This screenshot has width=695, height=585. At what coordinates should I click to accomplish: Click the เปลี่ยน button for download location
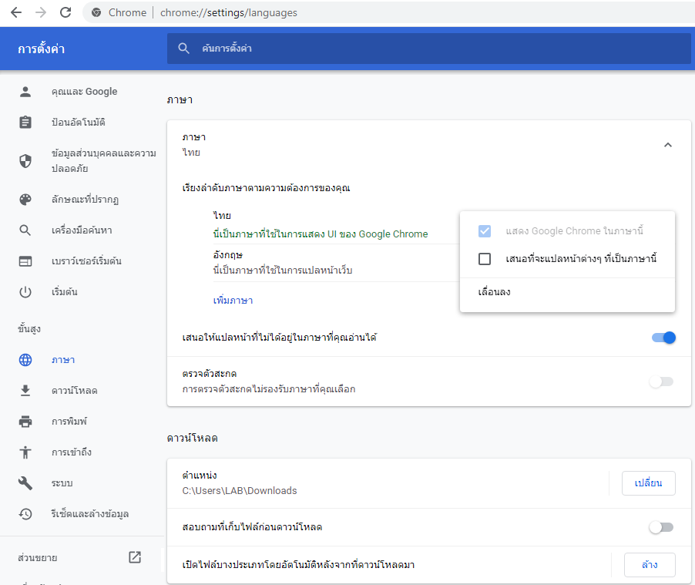pos(649,482)
